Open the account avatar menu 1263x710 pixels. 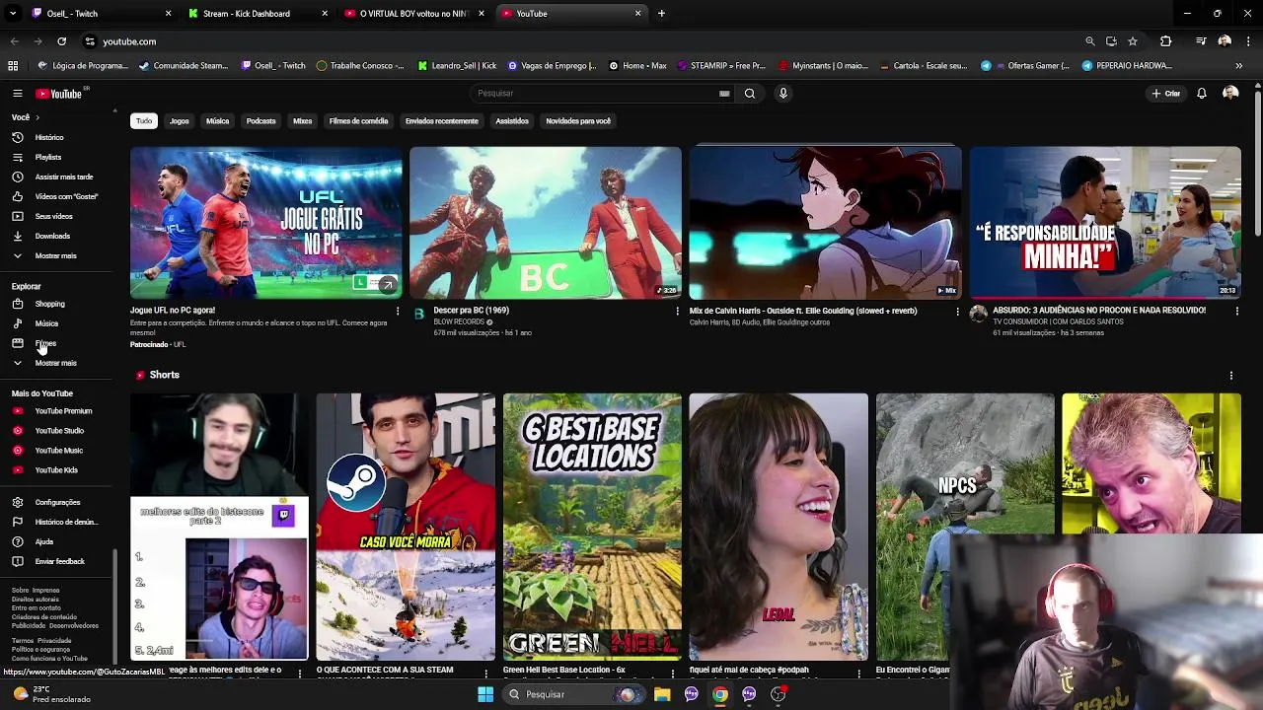click(x=1230, y=94)
